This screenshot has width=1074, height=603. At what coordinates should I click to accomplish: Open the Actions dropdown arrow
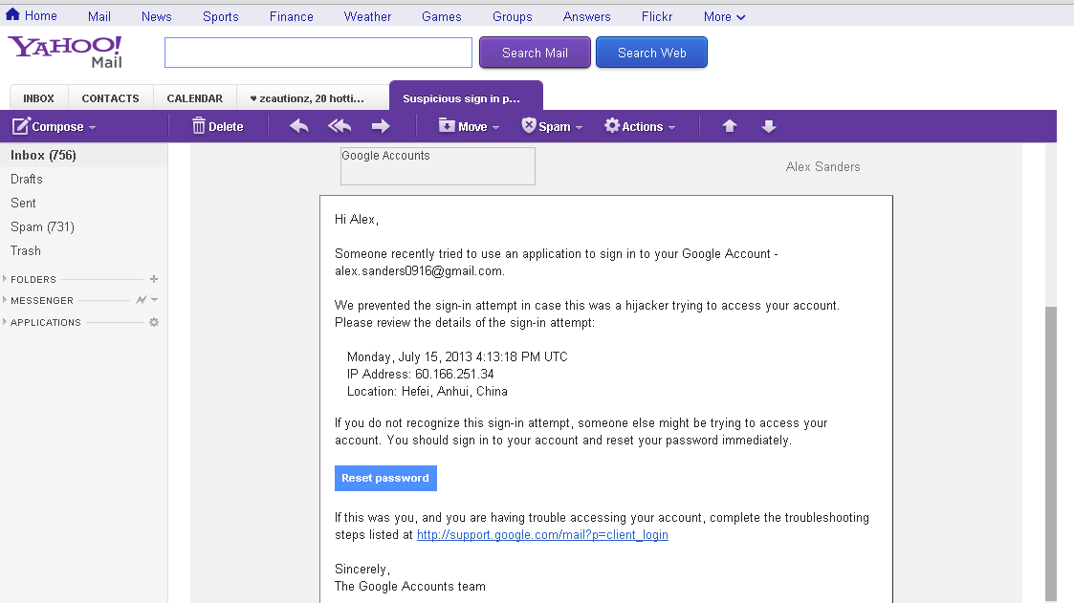click(672, 128)
